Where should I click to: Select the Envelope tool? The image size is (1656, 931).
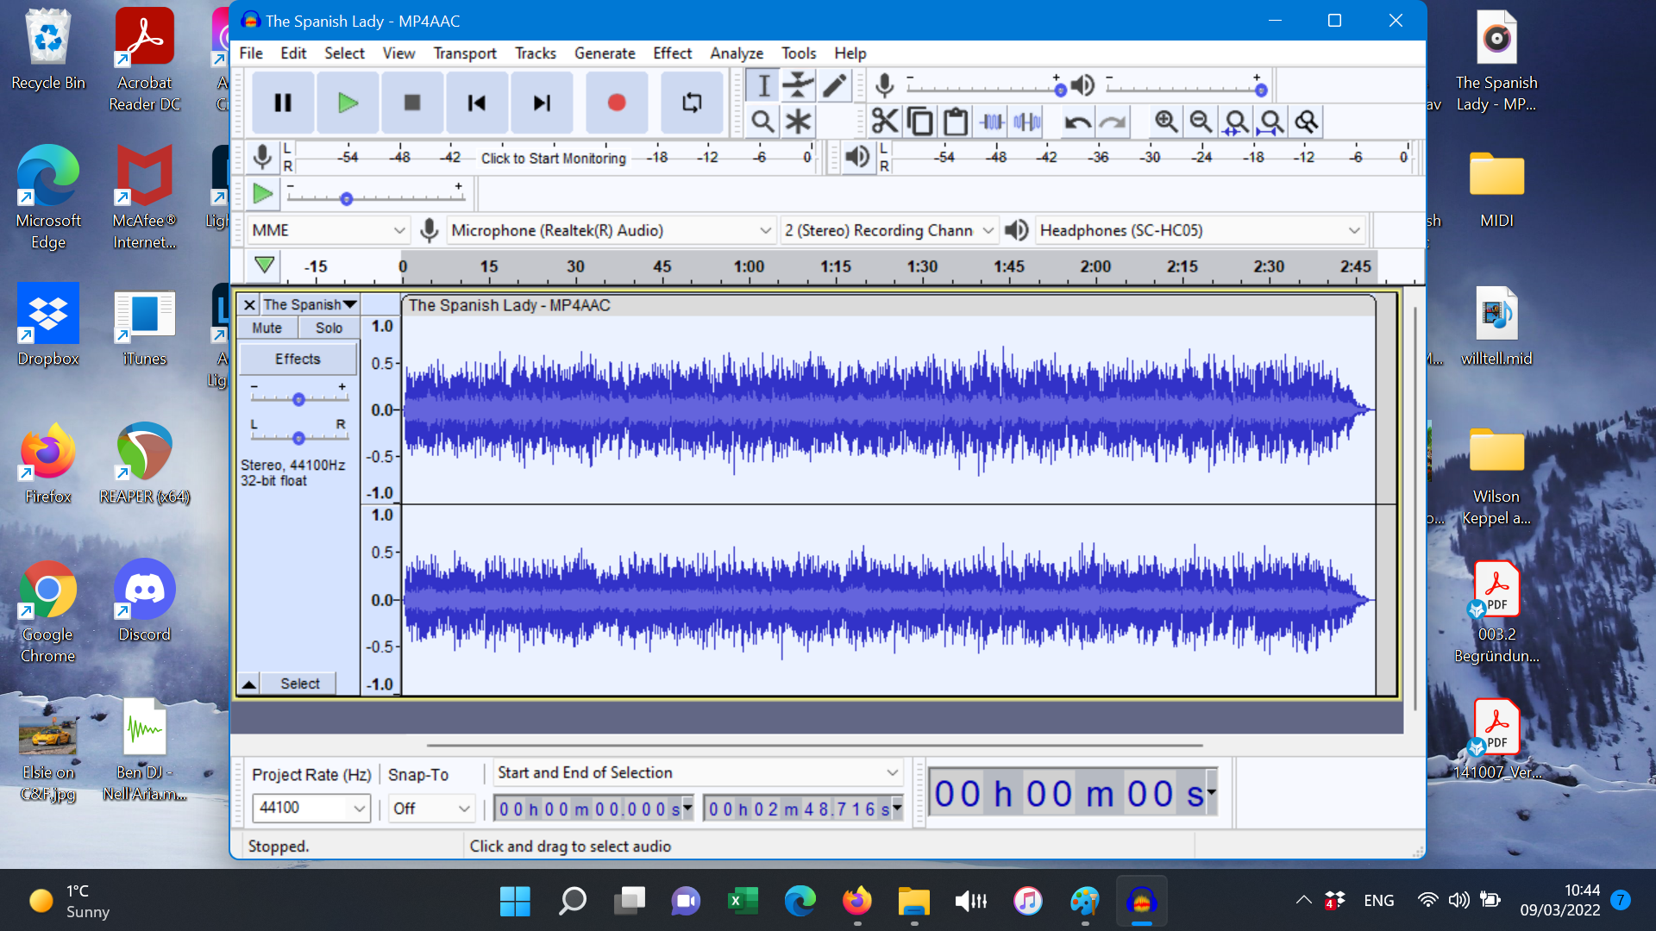[x=798, y=85]
